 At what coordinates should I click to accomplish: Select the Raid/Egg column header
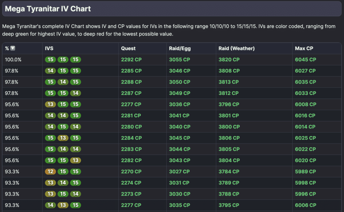(x=179, y=48)
